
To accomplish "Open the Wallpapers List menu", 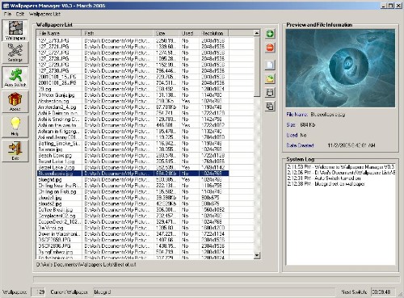I will tap(44, 14).
